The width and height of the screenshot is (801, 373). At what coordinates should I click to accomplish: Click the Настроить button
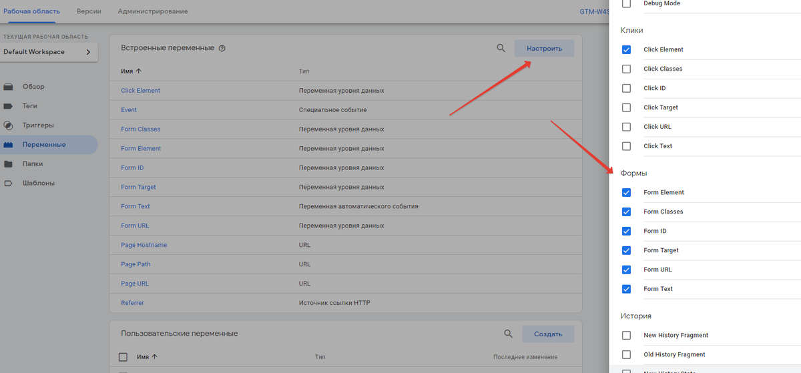544,48
